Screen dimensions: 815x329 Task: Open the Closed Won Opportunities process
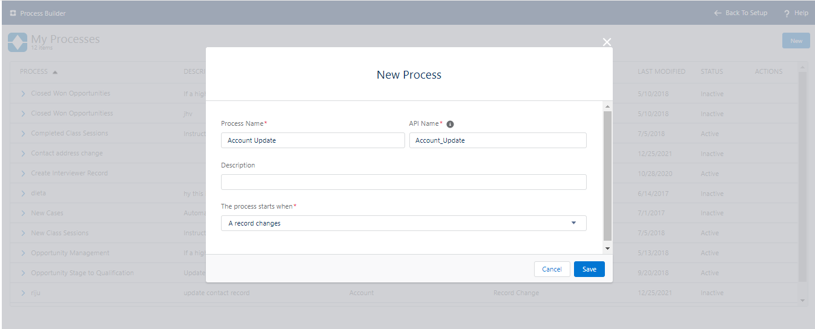point(70,93)
